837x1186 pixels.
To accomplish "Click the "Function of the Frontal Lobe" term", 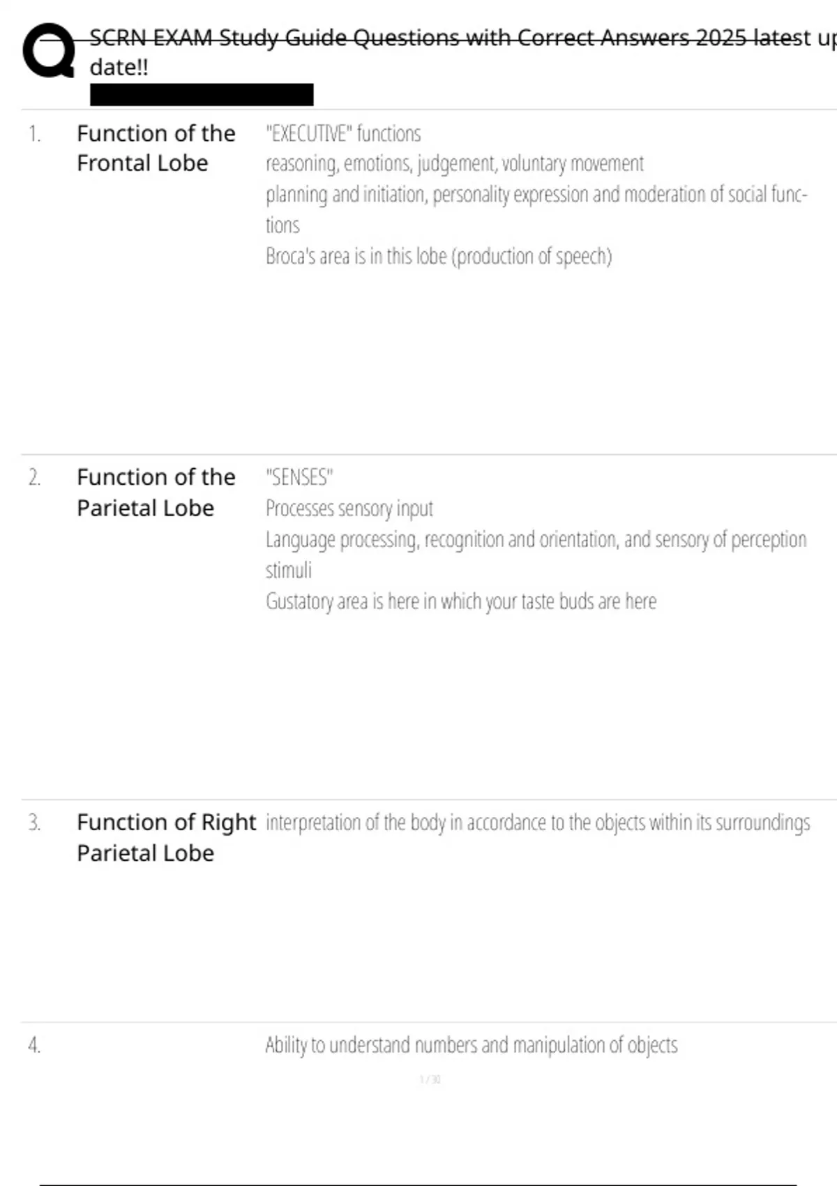I will pyautogui.click(x=156, y=148).
